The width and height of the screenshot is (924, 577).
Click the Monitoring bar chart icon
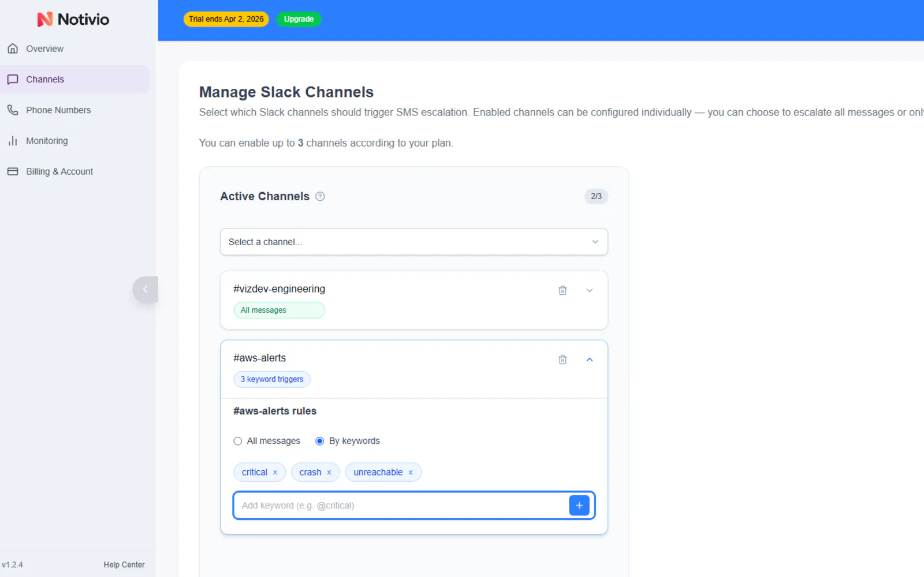[13, 141]
